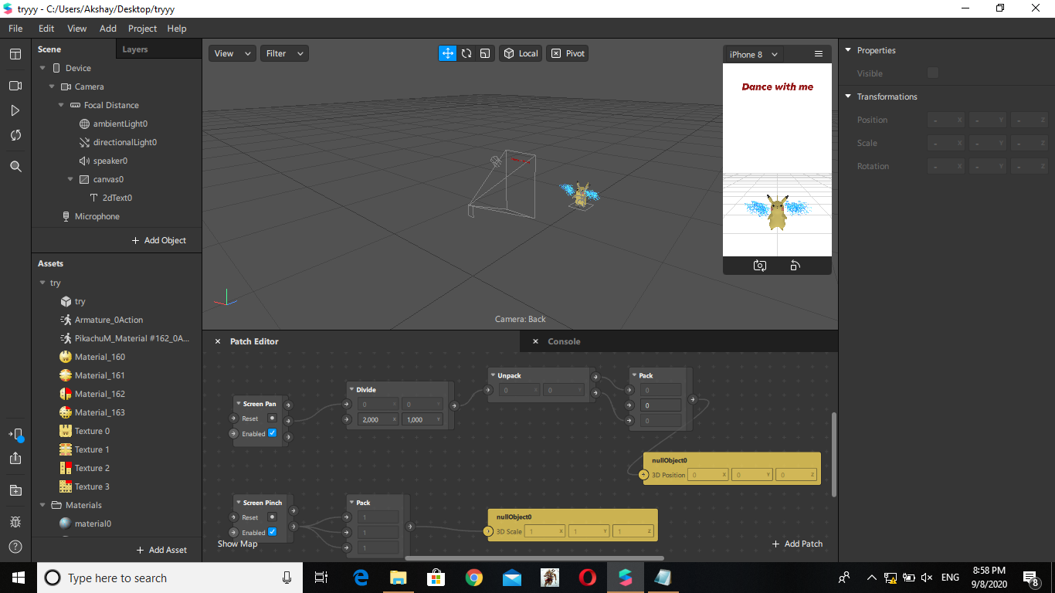The image size is (1055, 593).
Task: Open the iPhone 8 device dropdown
Action: click(x=754, y=54)
